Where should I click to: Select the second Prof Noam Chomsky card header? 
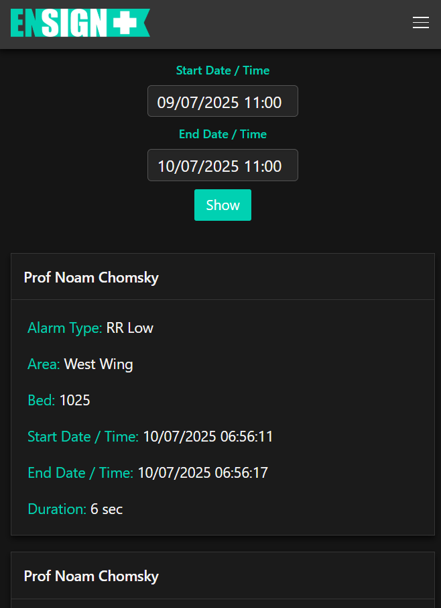point(91,576)
